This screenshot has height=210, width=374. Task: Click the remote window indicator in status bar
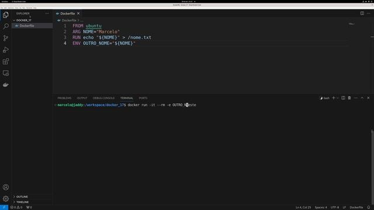pos(4,208)
